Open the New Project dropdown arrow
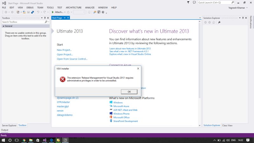This screenshot has height=143, width=254. [x=21, y=12]
